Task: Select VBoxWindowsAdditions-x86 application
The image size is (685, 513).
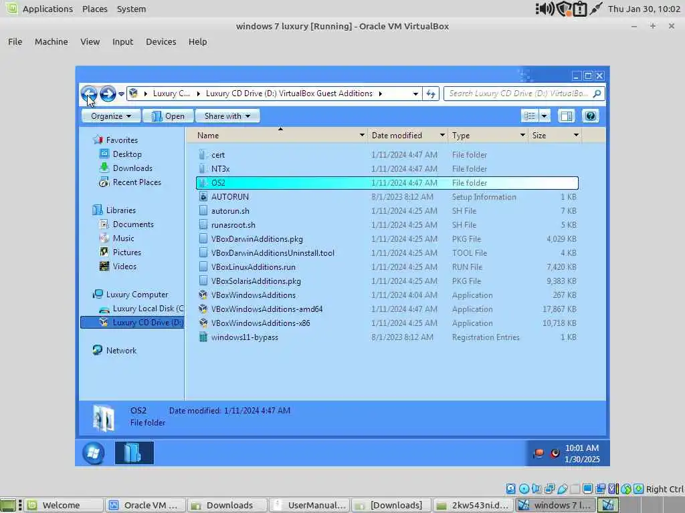Action: (260, 323)
